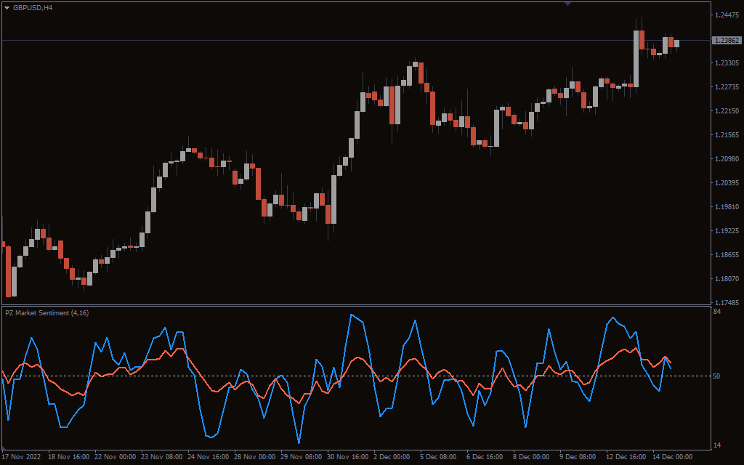Click the 2 Dec 00:00 time label
The image size is (744, 465).
392,458
